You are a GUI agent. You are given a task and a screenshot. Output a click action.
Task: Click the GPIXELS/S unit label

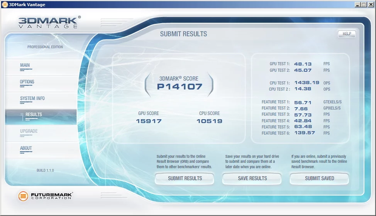point(332,108)
